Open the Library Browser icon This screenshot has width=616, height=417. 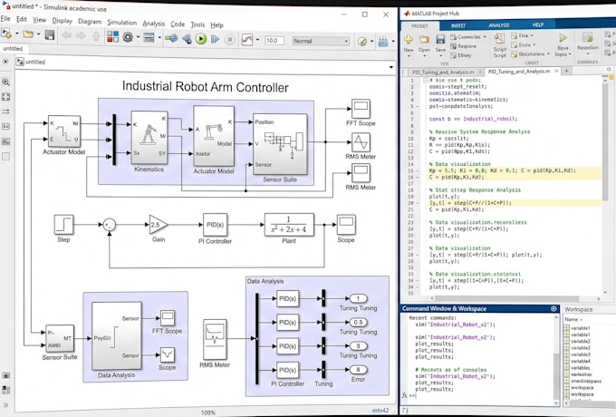112,37
